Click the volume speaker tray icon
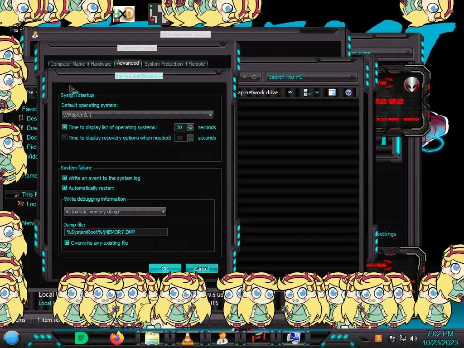This screenshot has height=348, width=464. [414, 338]
